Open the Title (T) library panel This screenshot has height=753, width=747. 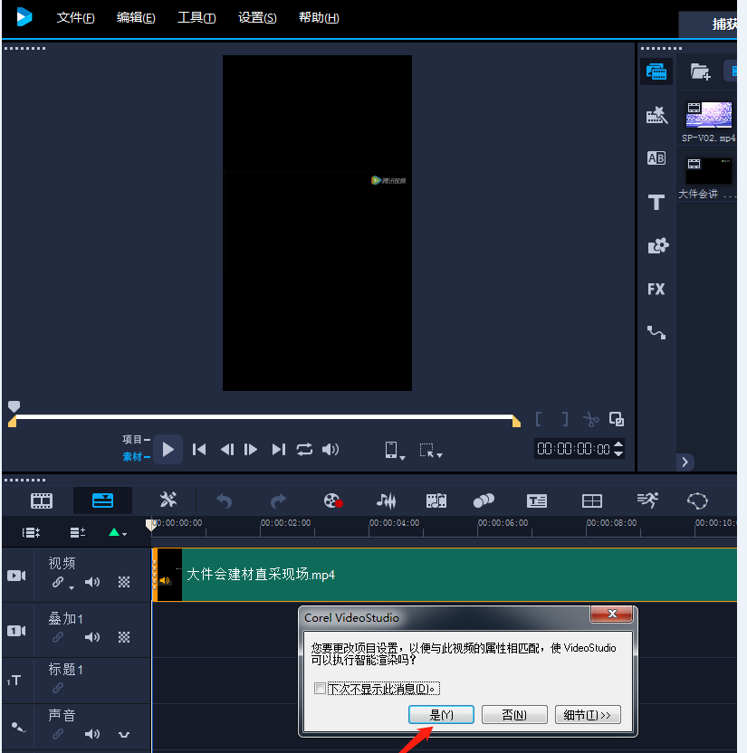(656, 202)
